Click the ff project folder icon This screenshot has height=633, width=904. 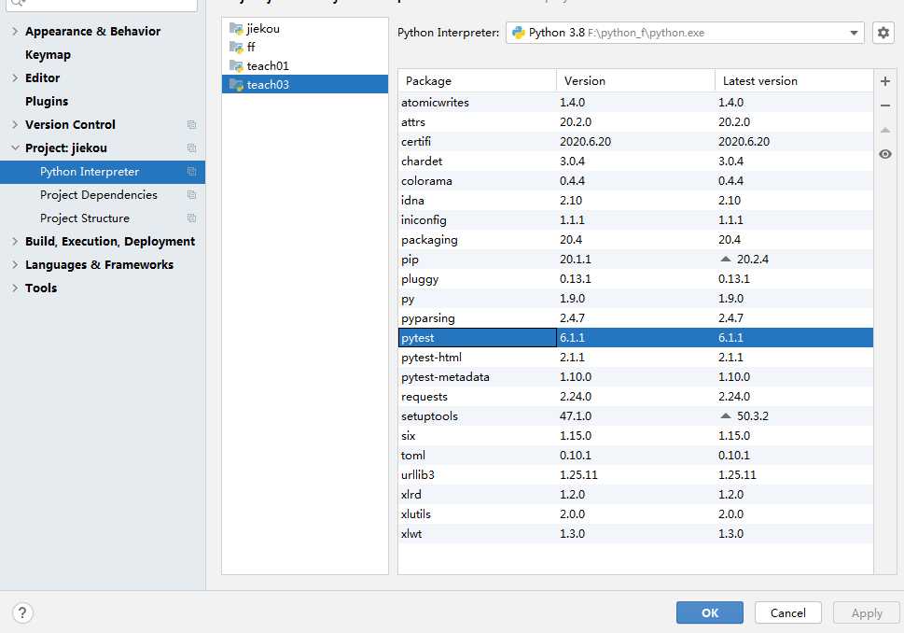tap(236, 47)
